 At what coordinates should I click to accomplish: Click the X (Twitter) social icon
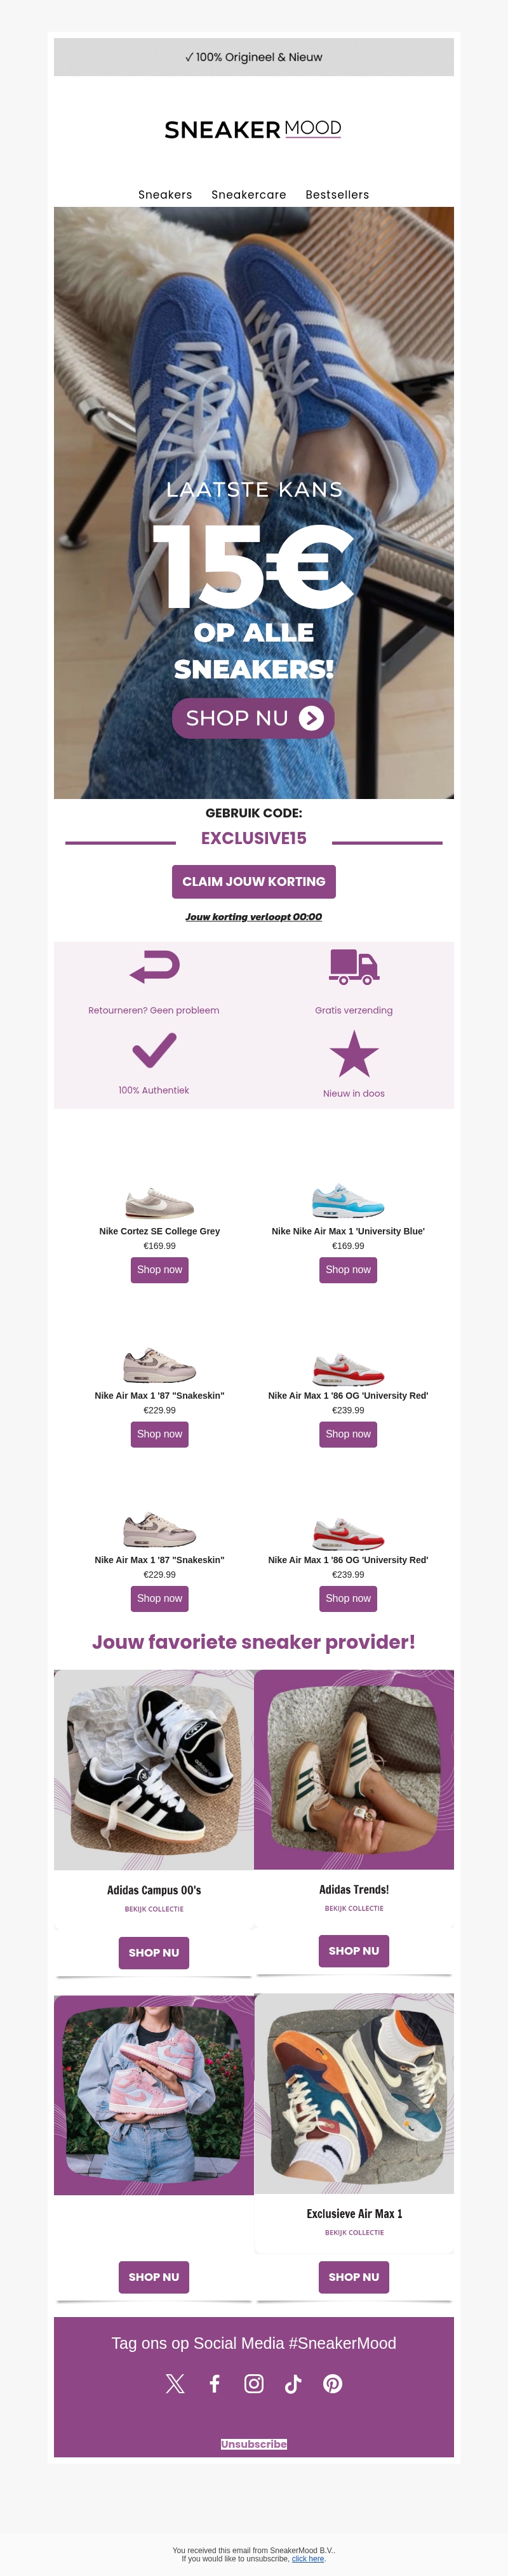[x=175, y=2383]
